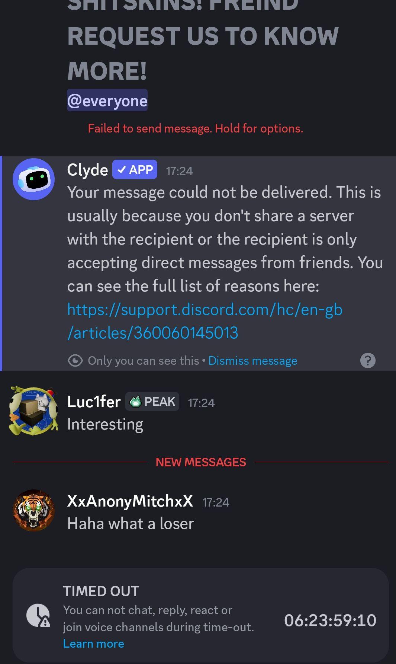Viewport: 396px width, 664px height.
Task: Tap the verified APP badge next to Clyde
Action: tap(135, 170)
